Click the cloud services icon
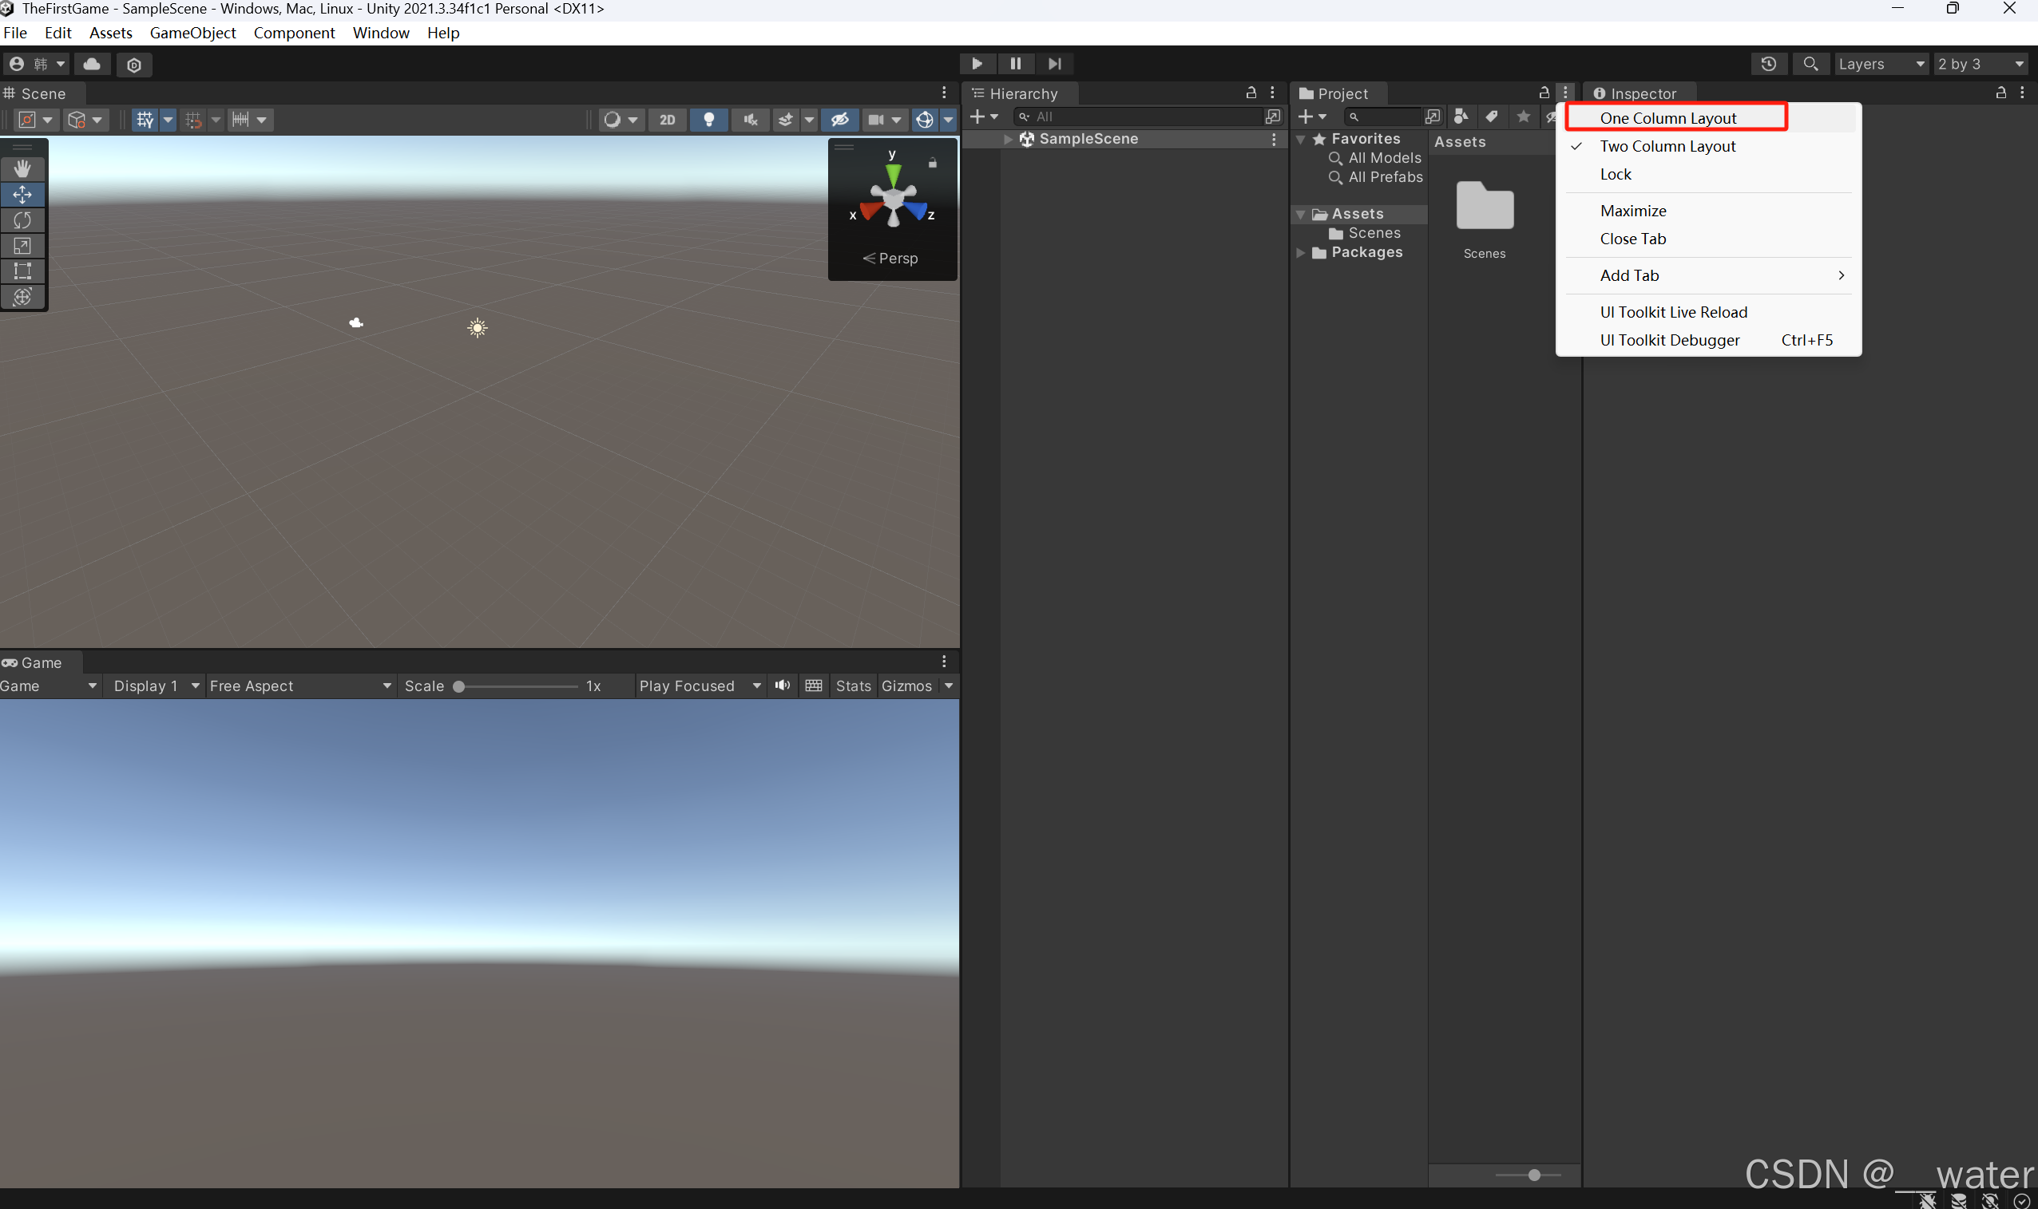Screen dimensions: 2038x1209 click(92, 64)
